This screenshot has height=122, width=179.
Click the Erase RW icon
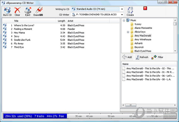click(x=39, y=10)
